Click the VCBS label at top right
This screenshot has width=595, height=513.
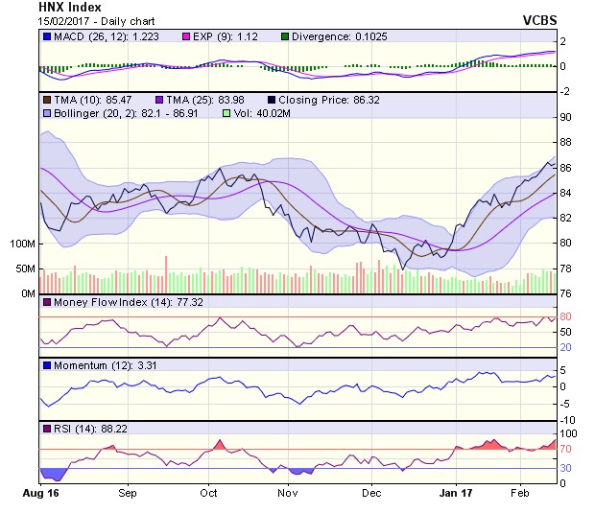click(x=539, y=19)
